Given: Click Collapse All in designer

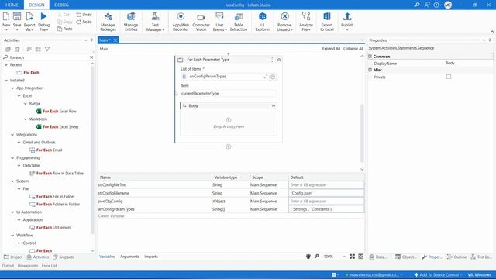Looking at the screenshot, I should [x=353, y=48].
